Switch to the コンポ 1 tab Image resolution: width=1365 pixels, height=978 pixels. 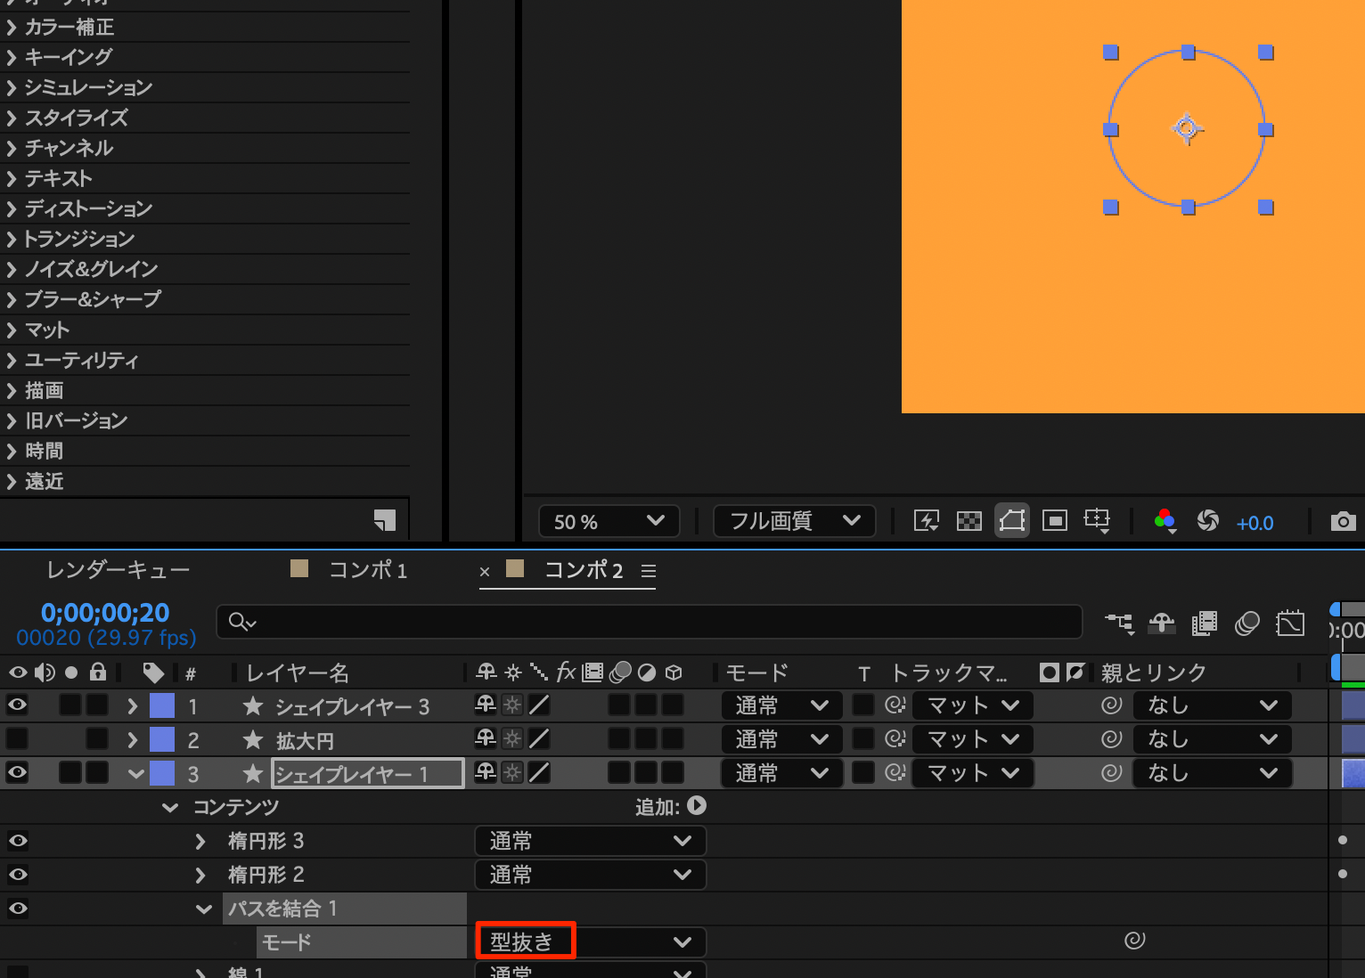pyautogui.click(x=367, y=570)
